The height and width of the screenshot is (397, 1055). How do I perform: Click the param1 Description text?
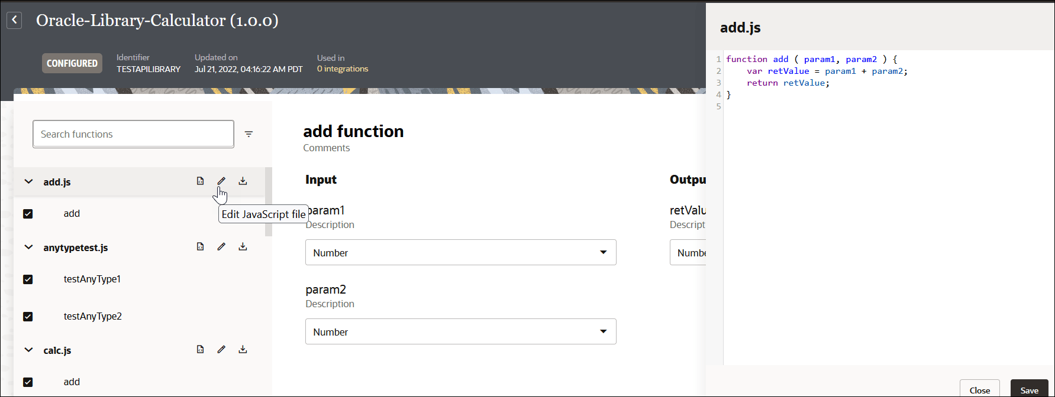[330, 224]
